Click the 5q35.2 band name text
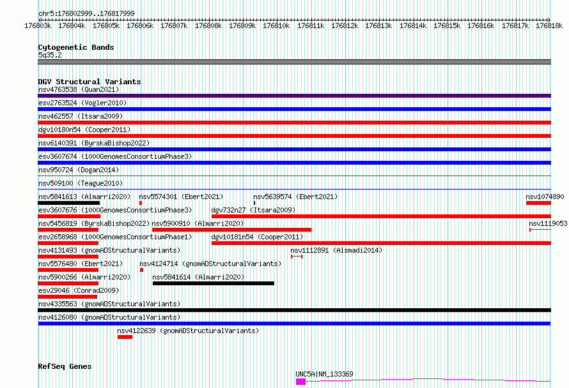 pos(50,55)
